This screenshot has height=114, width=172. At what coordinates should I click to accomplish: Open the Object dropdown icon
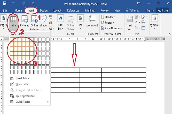pos(144,28)
